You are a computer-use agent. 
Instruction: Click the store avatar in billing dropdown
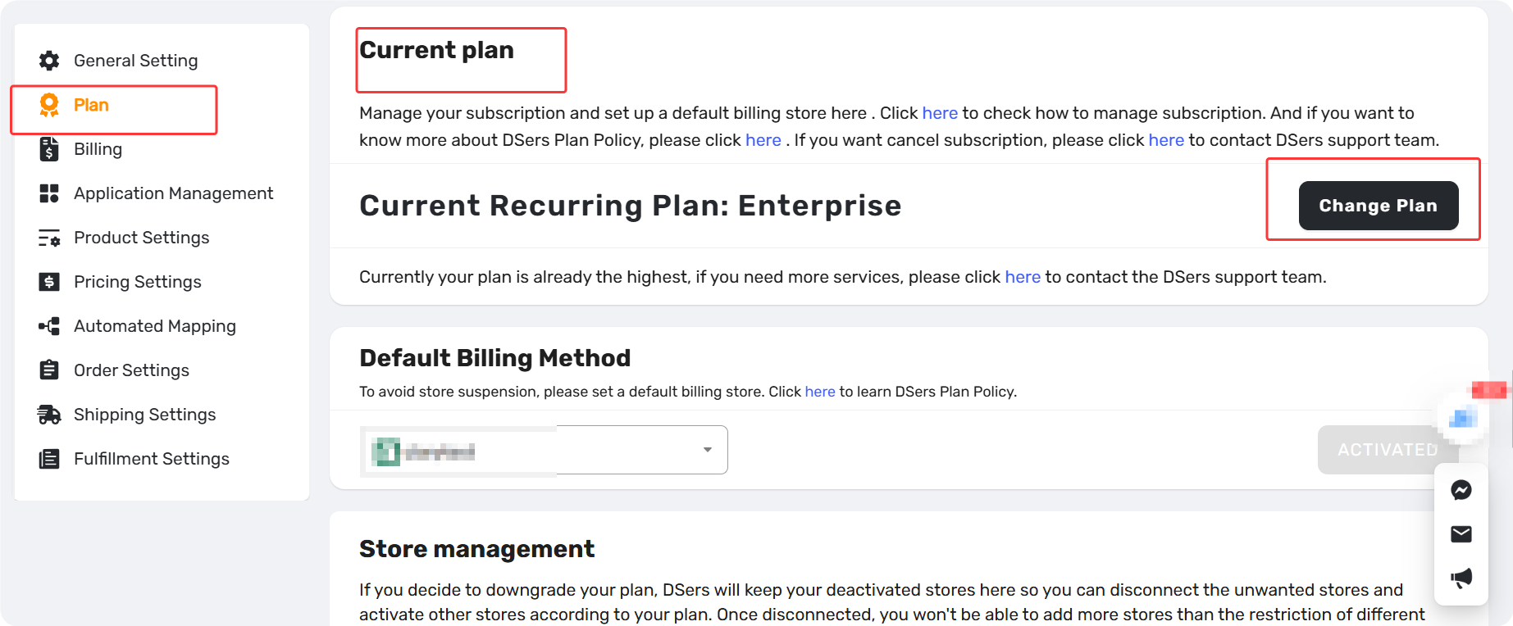point(385,451)
